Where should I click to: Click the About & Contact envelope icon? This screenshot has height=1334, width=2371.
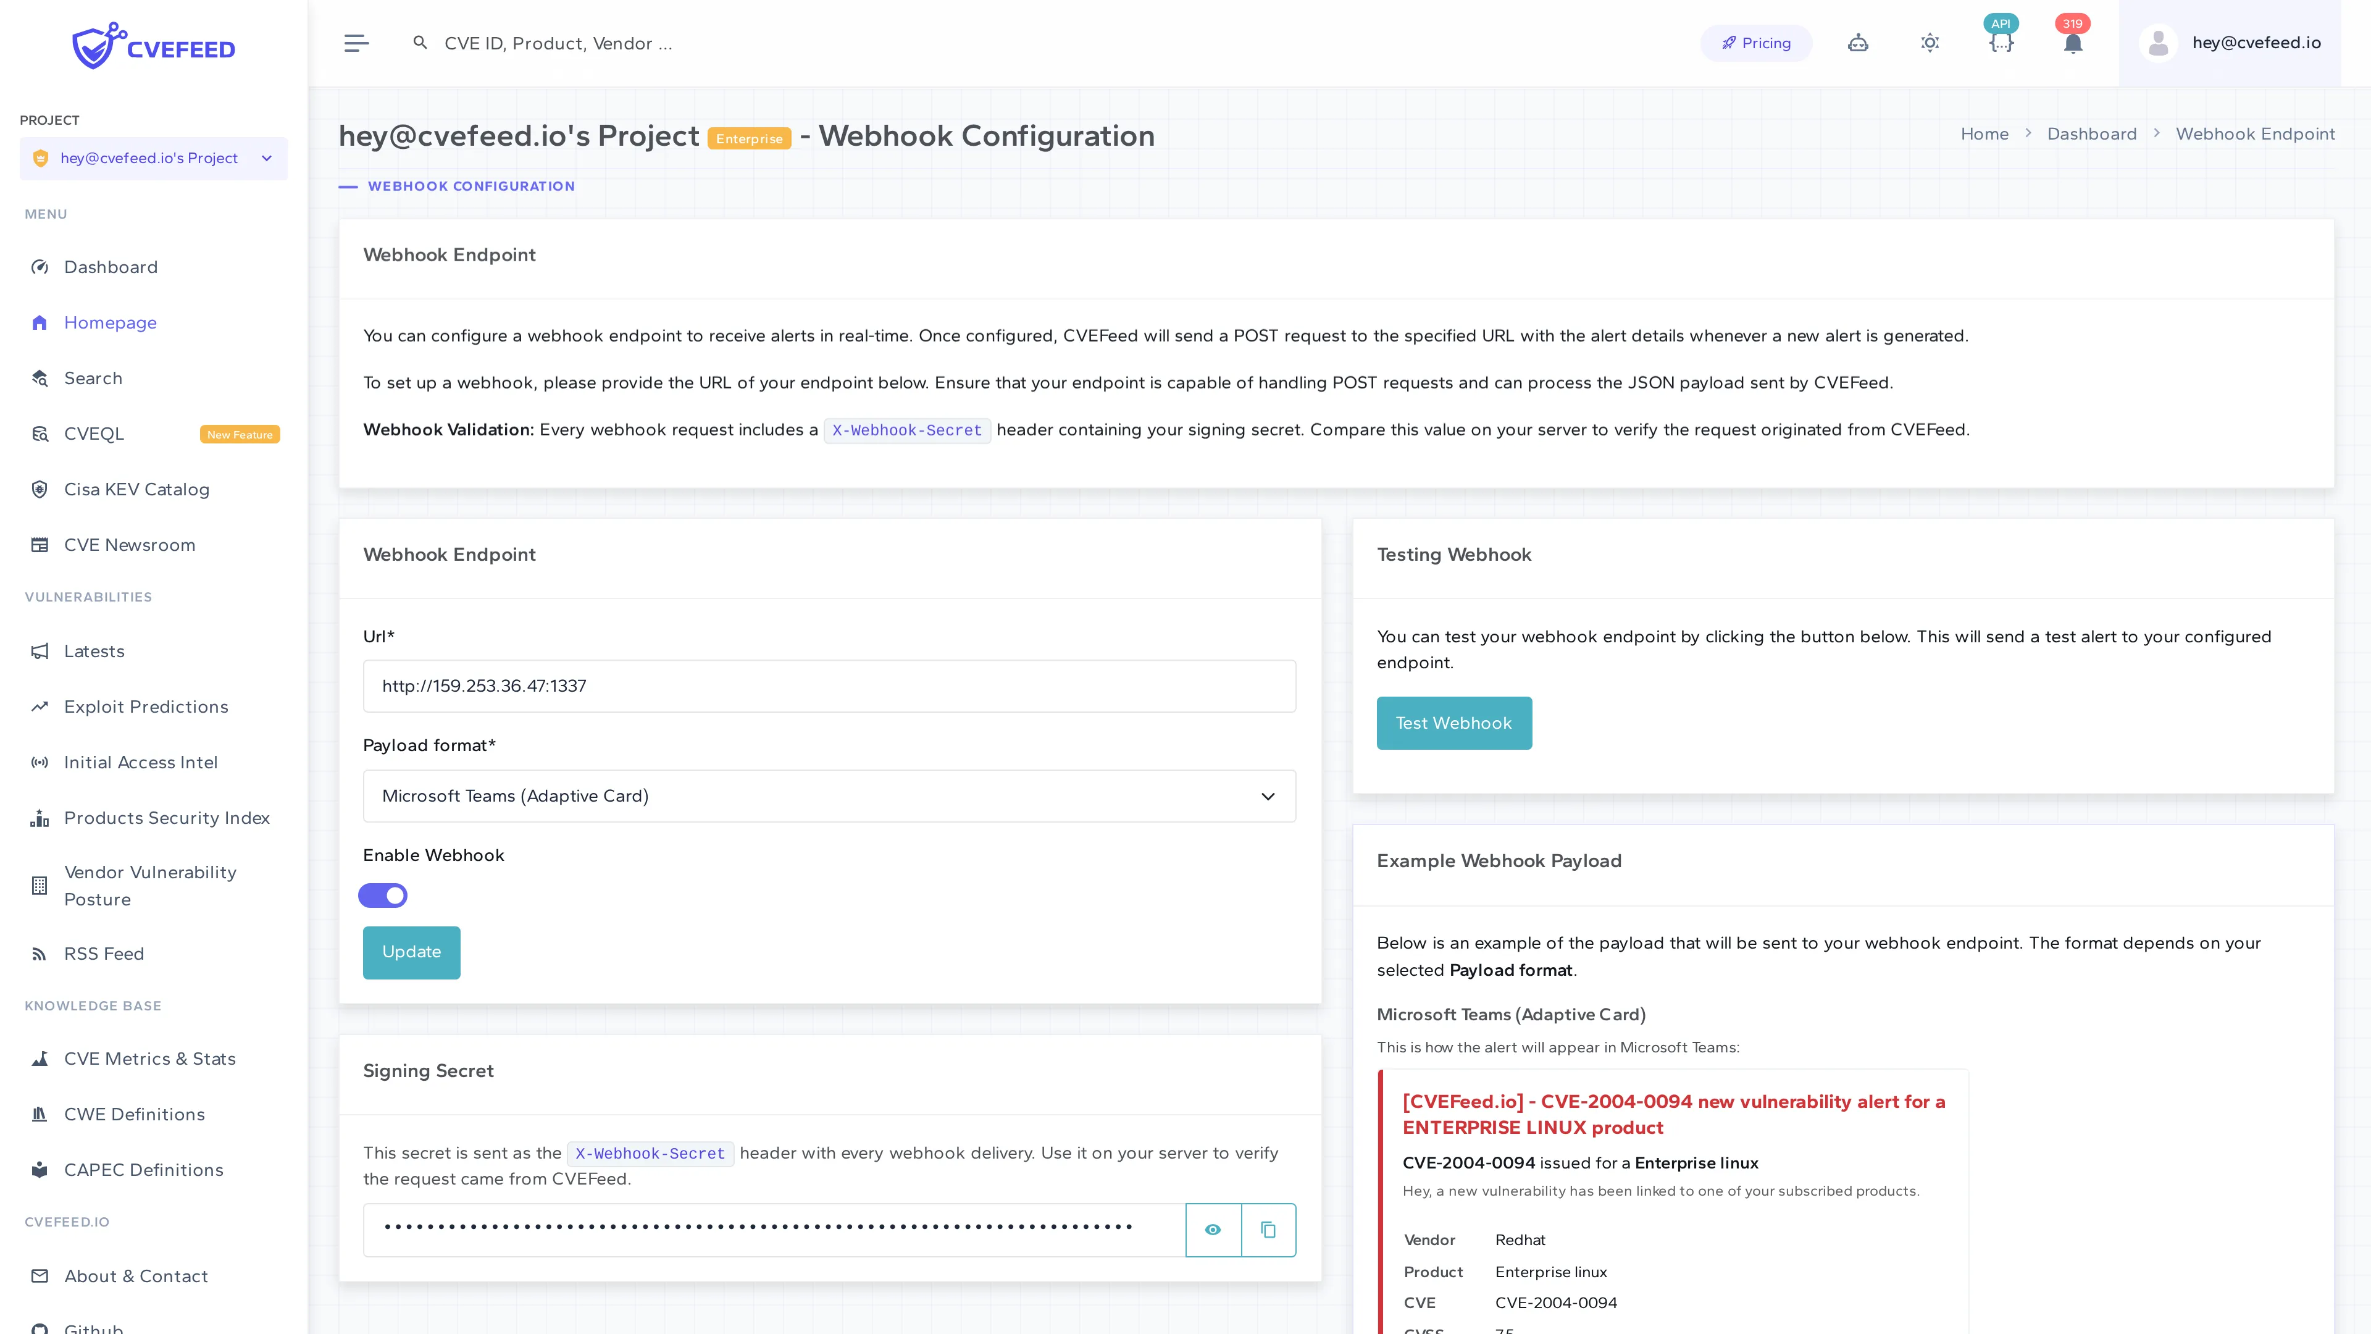[x=40, y=1276]
